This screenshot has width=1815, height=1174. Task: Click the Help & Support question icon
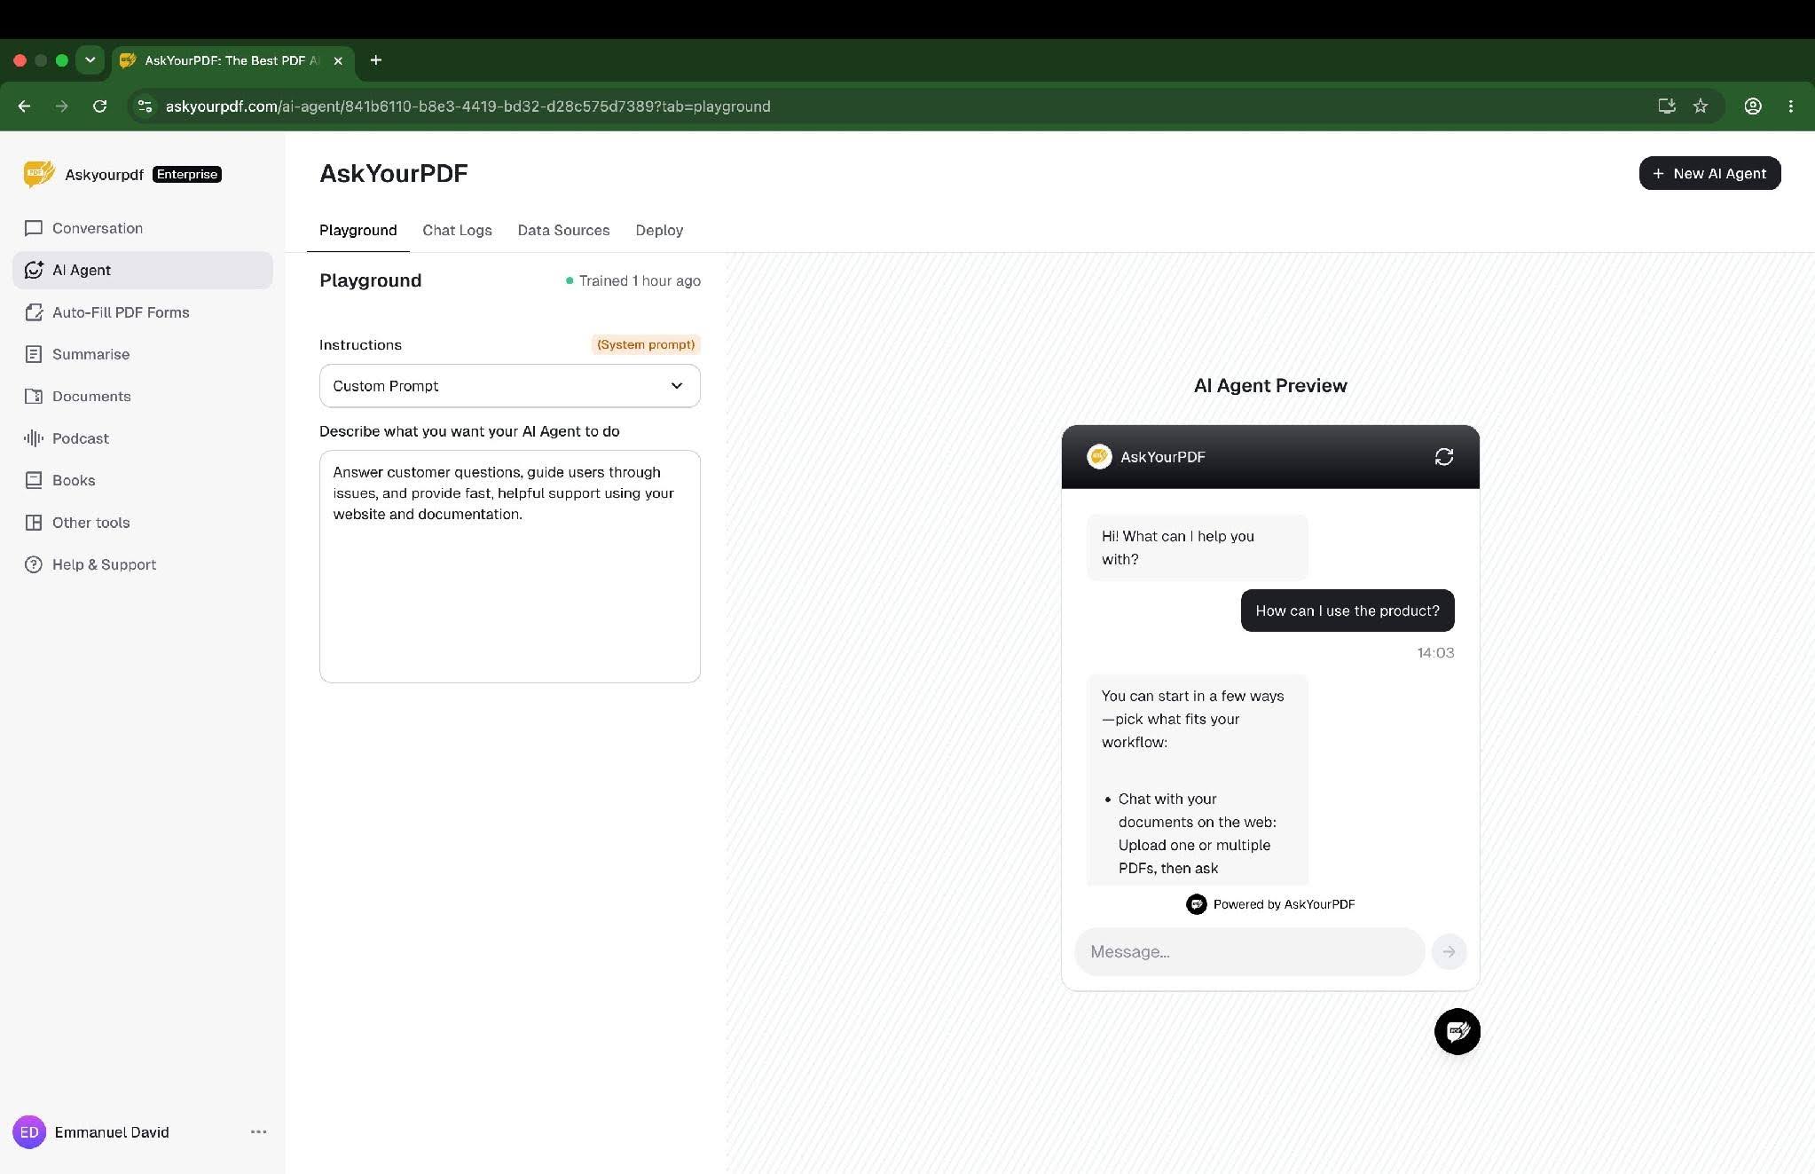[34, 564]
